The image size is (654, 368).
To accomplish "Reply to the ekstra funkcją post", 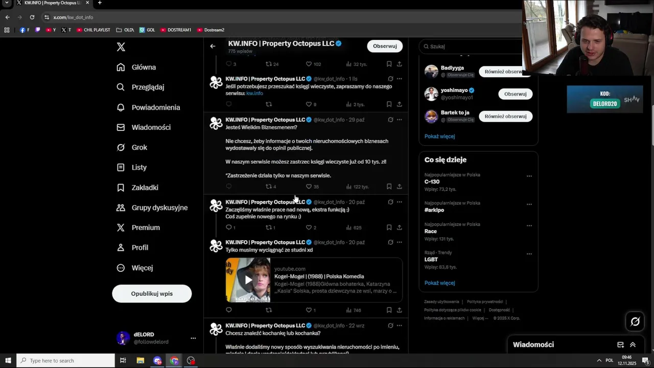I will [229, 227].
